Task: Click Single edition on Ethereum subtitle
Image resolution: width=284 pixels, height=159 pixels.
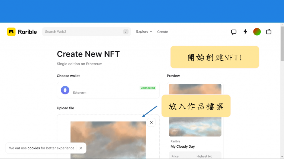Action: coord(80,64)
